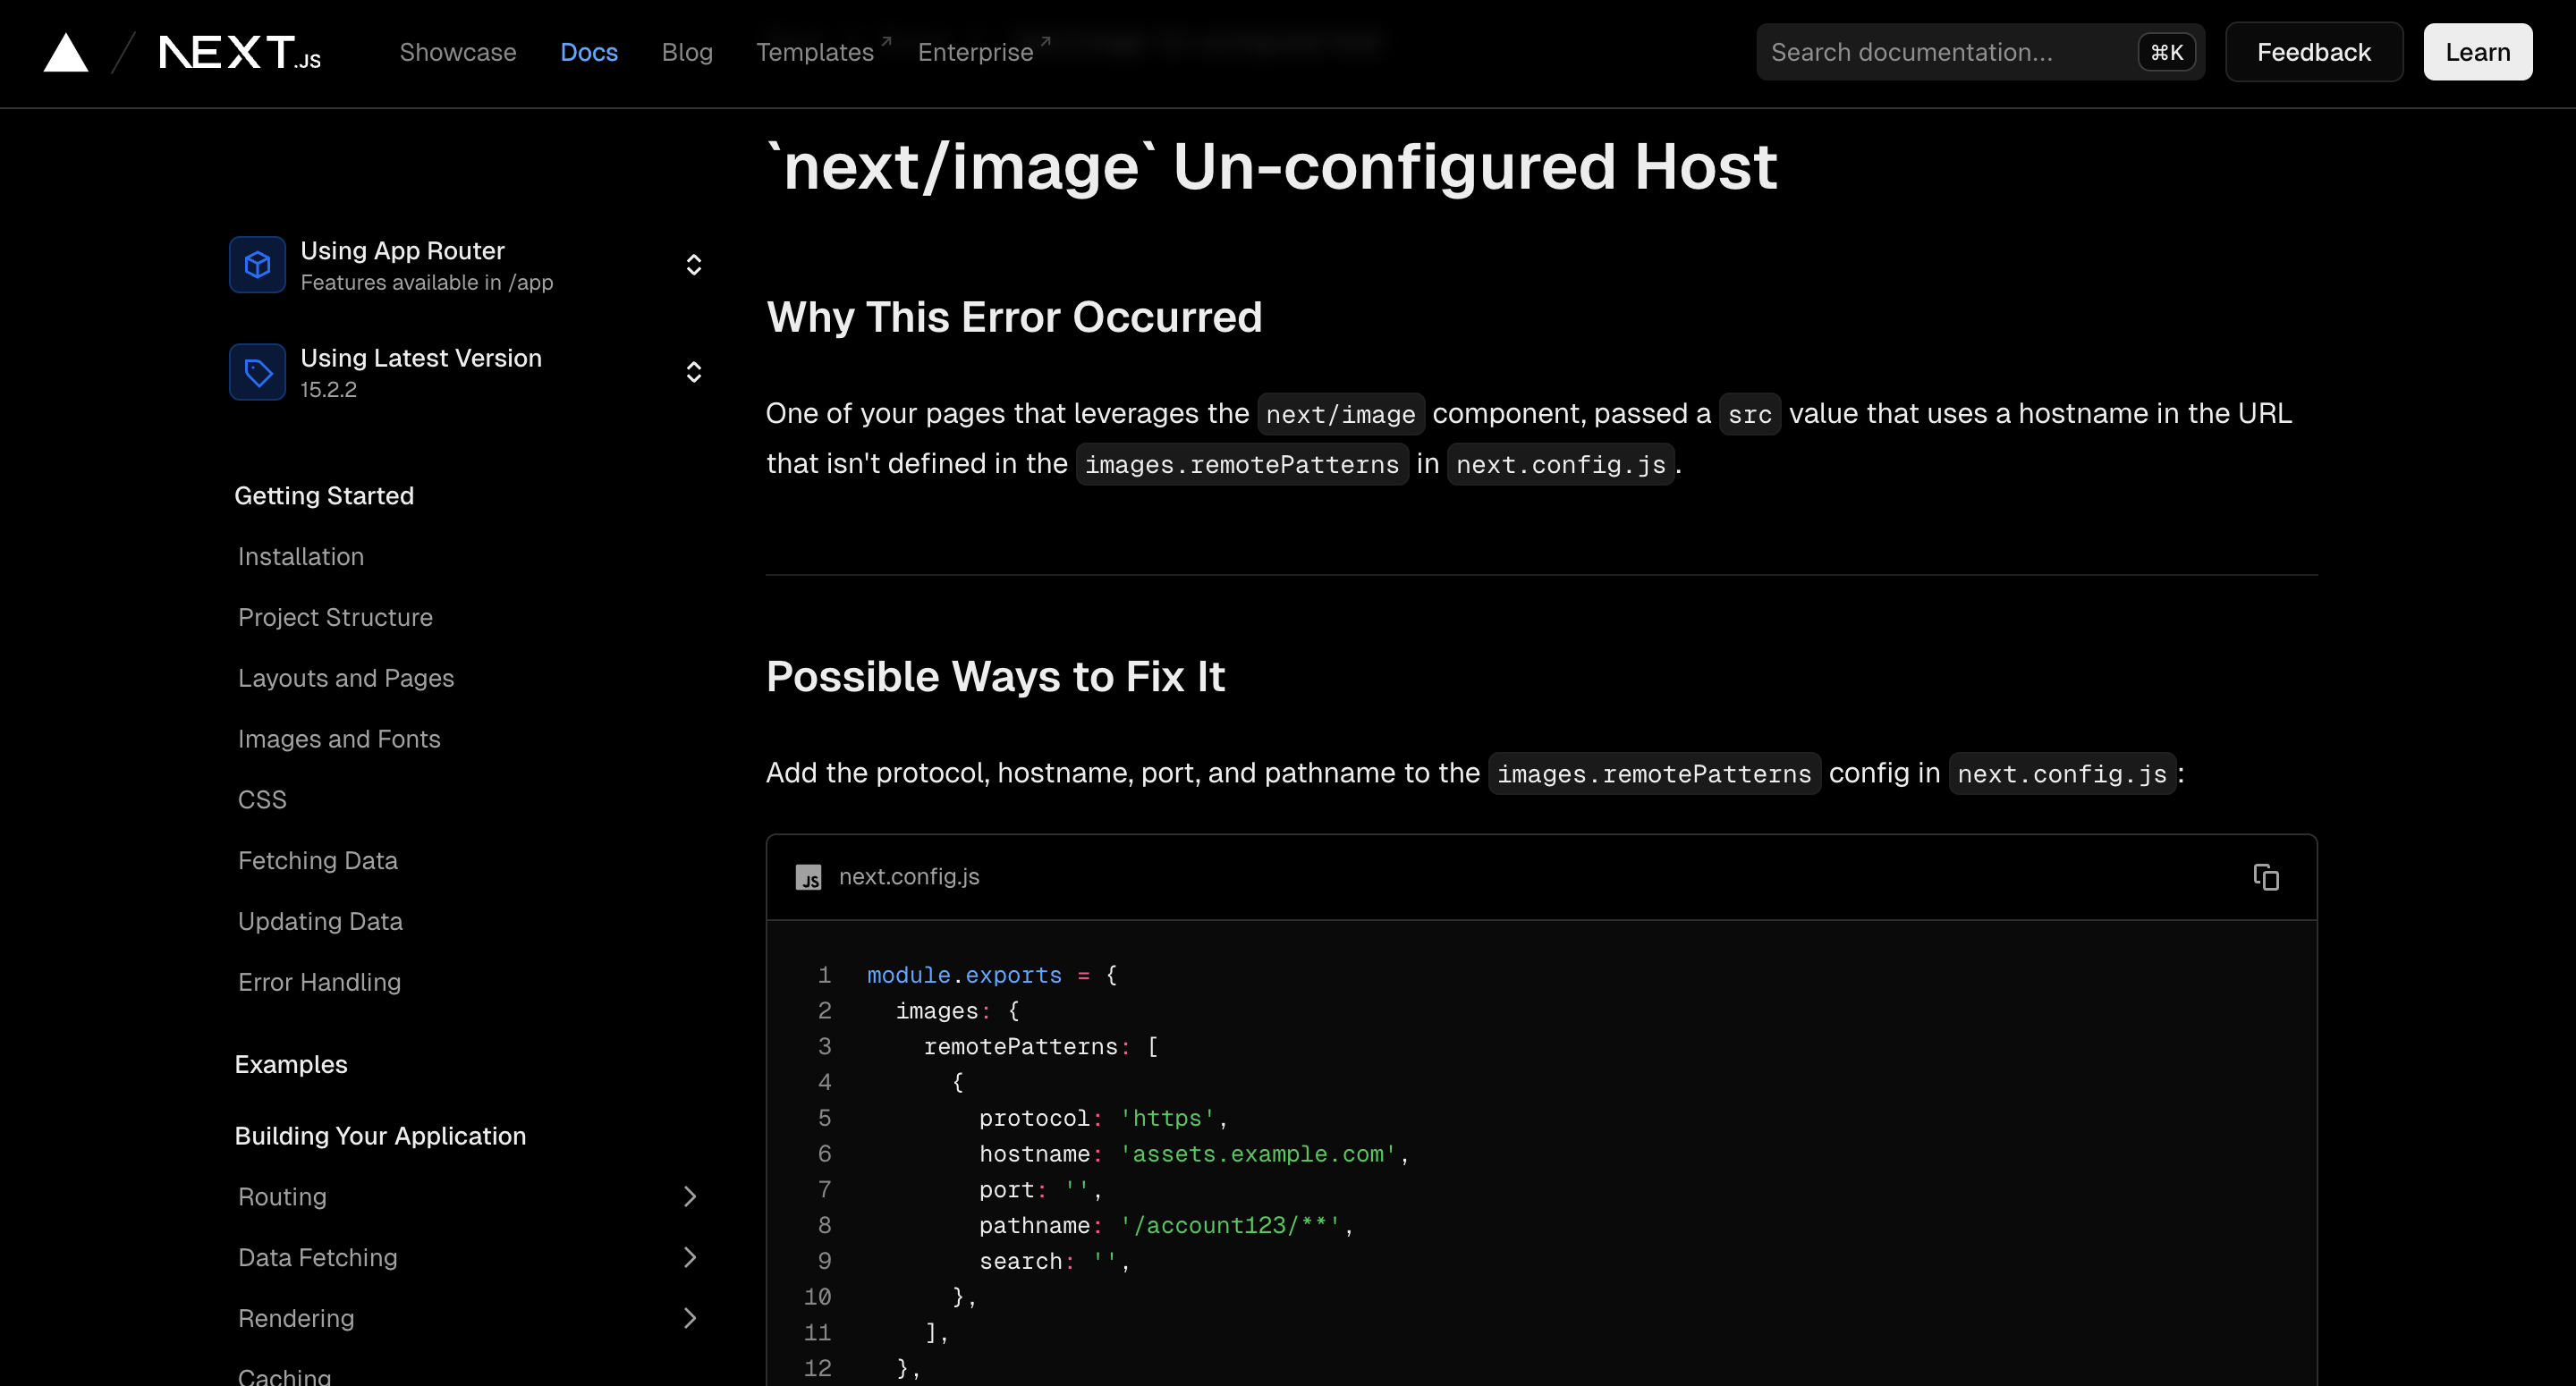Open the Templates external link
This screenshot has height=1386, width=2576.
tap(815, 53)
